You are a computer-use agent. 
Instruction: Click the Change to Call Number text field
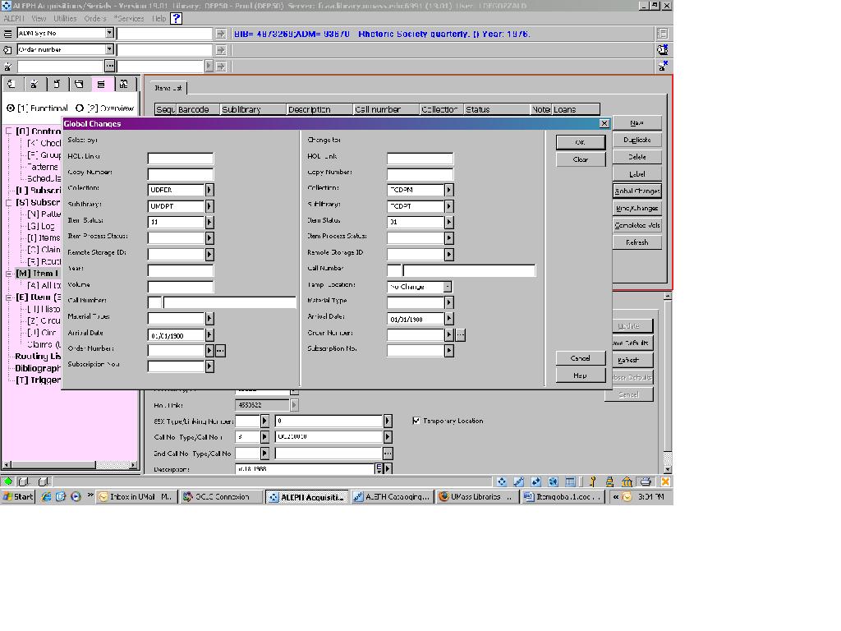(469, 270)
